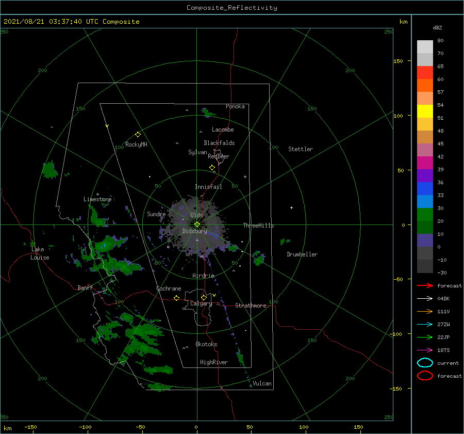The width and height of the screenshot is (464, 434).
Task: Click the Sylvan label
Action: [x=197, y=152]
